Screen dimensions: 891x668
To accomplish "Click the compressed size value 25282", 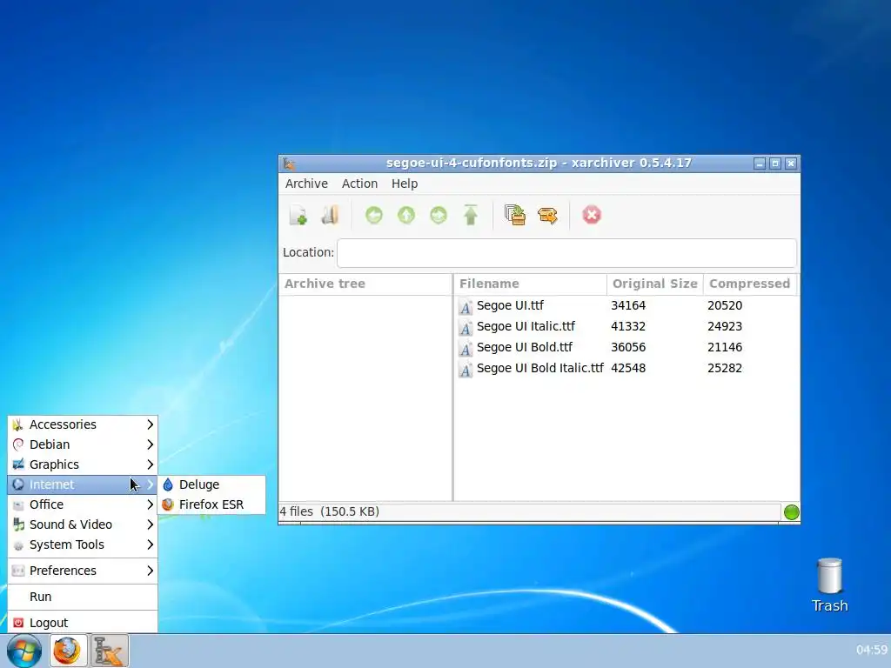I will 725,368.
